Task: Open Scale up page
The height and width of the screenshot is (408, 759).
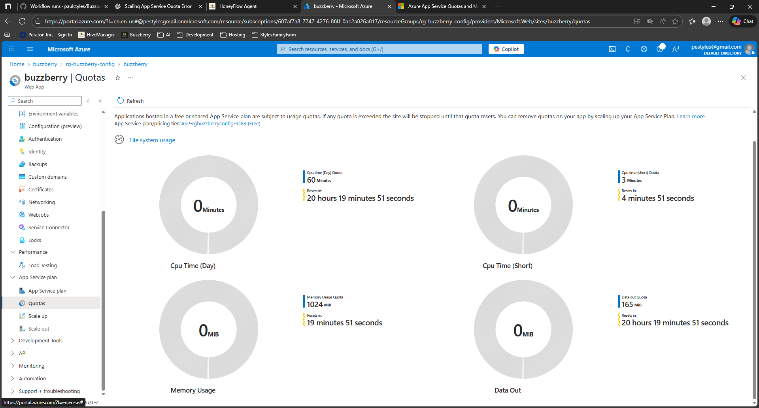Action: click(38, 316)
